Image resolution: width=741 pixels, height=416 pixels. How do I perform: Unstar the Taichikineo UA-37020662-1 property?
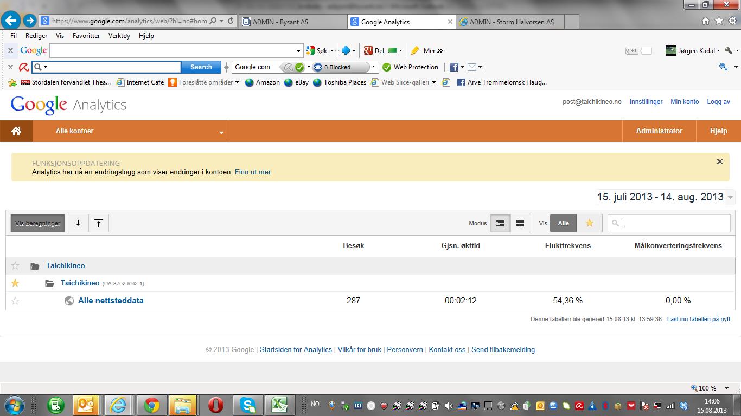[x=15, y=283]
